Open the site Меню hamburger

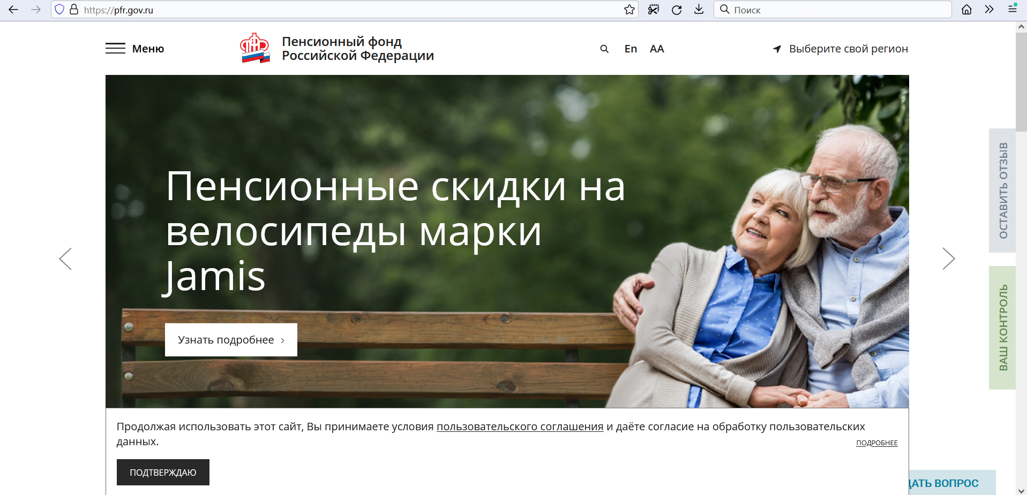point(135,49)
